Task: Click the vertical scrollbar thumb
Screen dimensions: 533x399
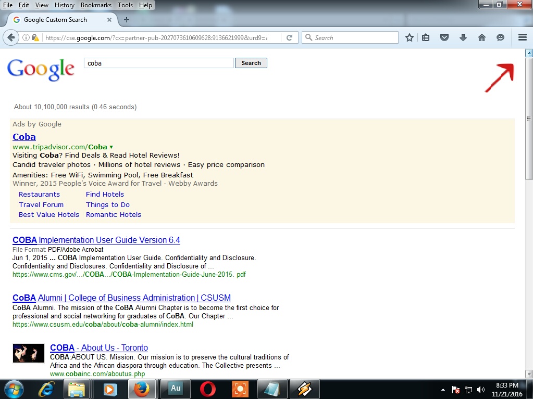Action: 529,119
